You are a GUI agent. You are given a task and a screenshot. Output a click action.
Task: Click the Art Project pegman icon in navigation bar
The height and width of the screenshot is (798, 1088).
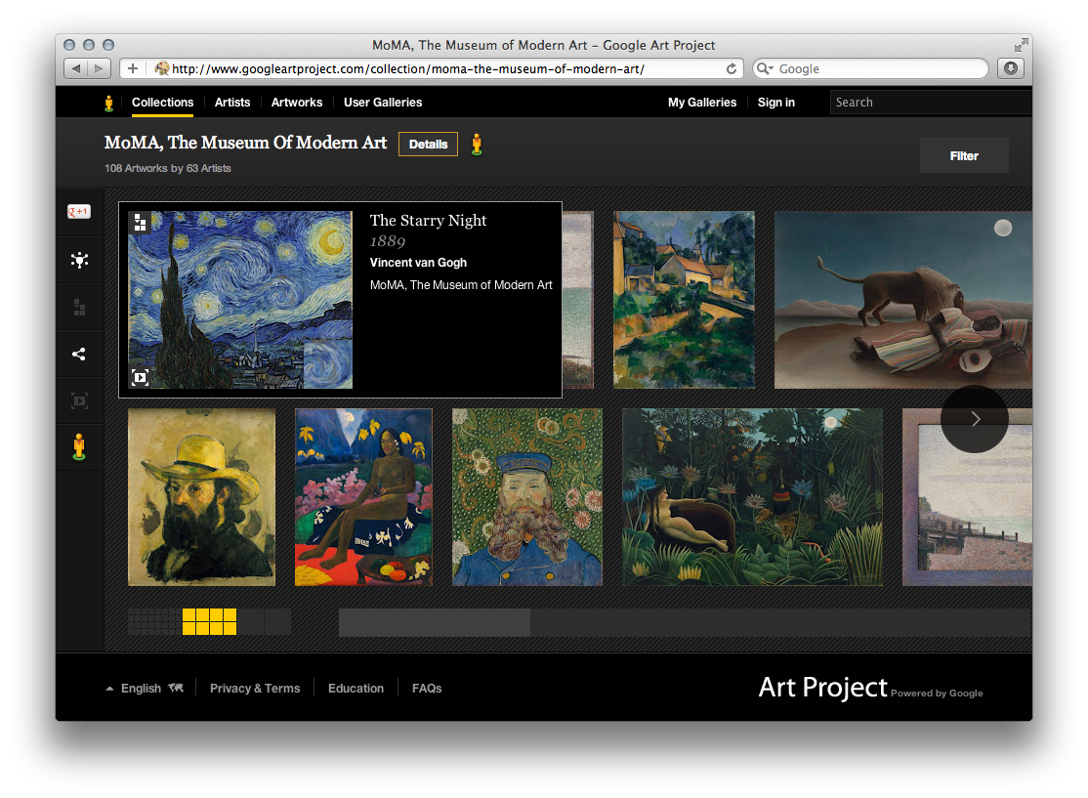point(108,103)
